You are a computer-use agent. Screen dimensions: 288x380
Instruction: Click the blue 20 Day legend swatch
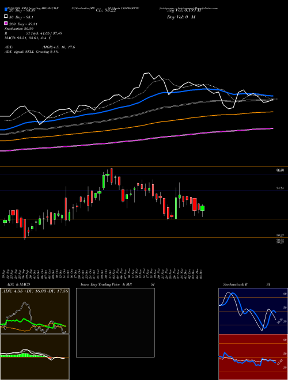[x=6, y=10]
